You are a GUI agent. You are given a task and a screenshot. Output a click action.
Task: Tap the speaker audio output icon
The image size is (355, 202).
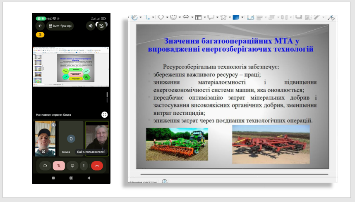[90, 26]
